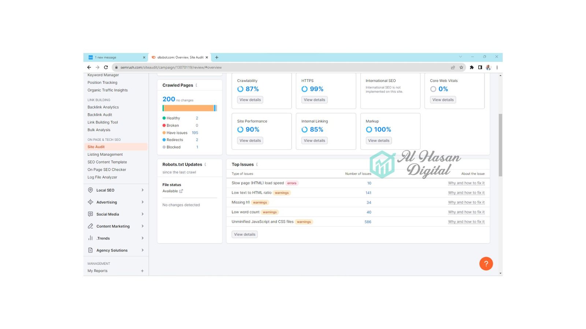586x329 pixels.
Task: Switch to the '1 new message' browser tab
Action: 116,57
